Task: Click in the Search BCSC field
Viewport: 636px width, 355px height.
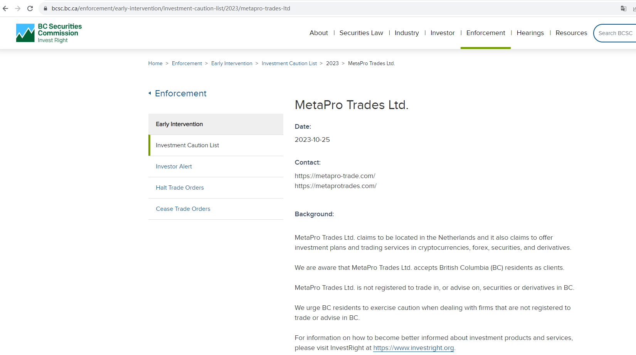Action: pyautogui.click(x=615, y=33)
